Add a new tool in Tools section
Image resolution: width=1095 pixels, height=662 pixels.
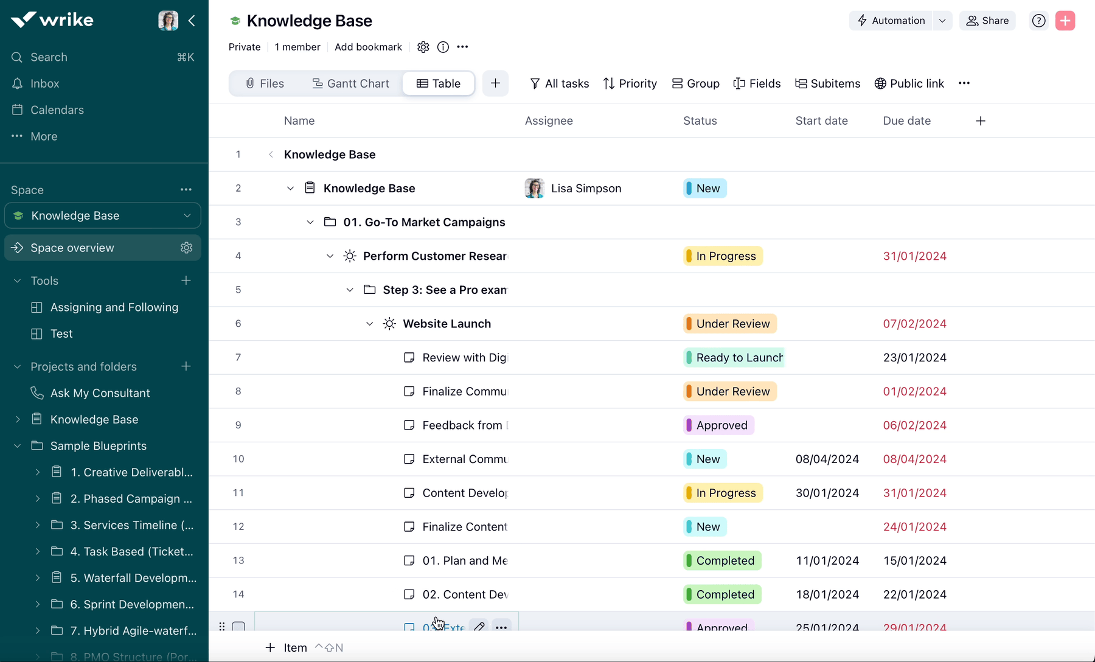pyautogui.click(x=186, y=280)
